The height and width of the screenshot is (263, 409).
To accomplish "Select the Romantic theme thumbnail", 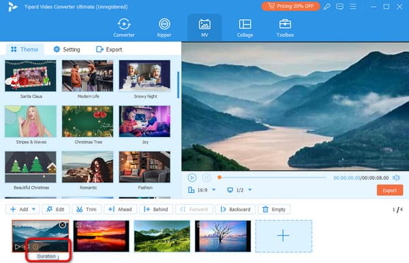I will pyautogui.click(x=88, y=167).
